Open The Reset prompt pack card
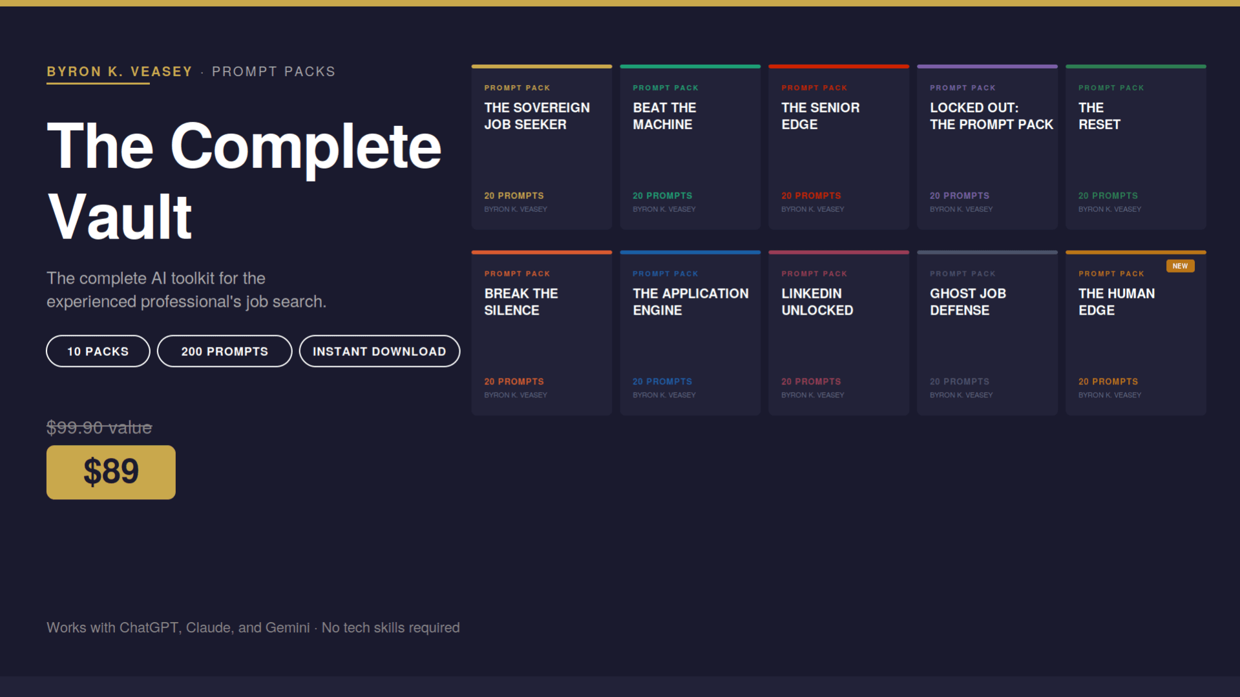Image resolution: width=1240 pixels, height=697 pixels. pyautogui.click(x=1136, y=147)
